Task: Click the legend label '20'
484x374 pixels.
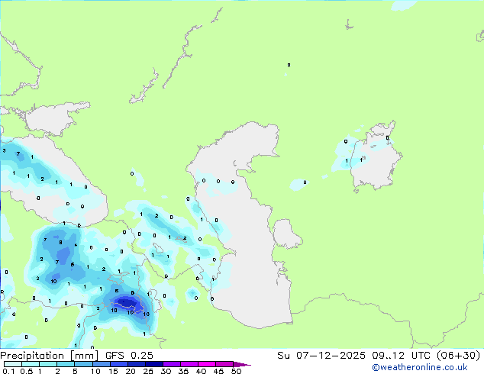Action: pyautogui.click(x=131, y=371)
